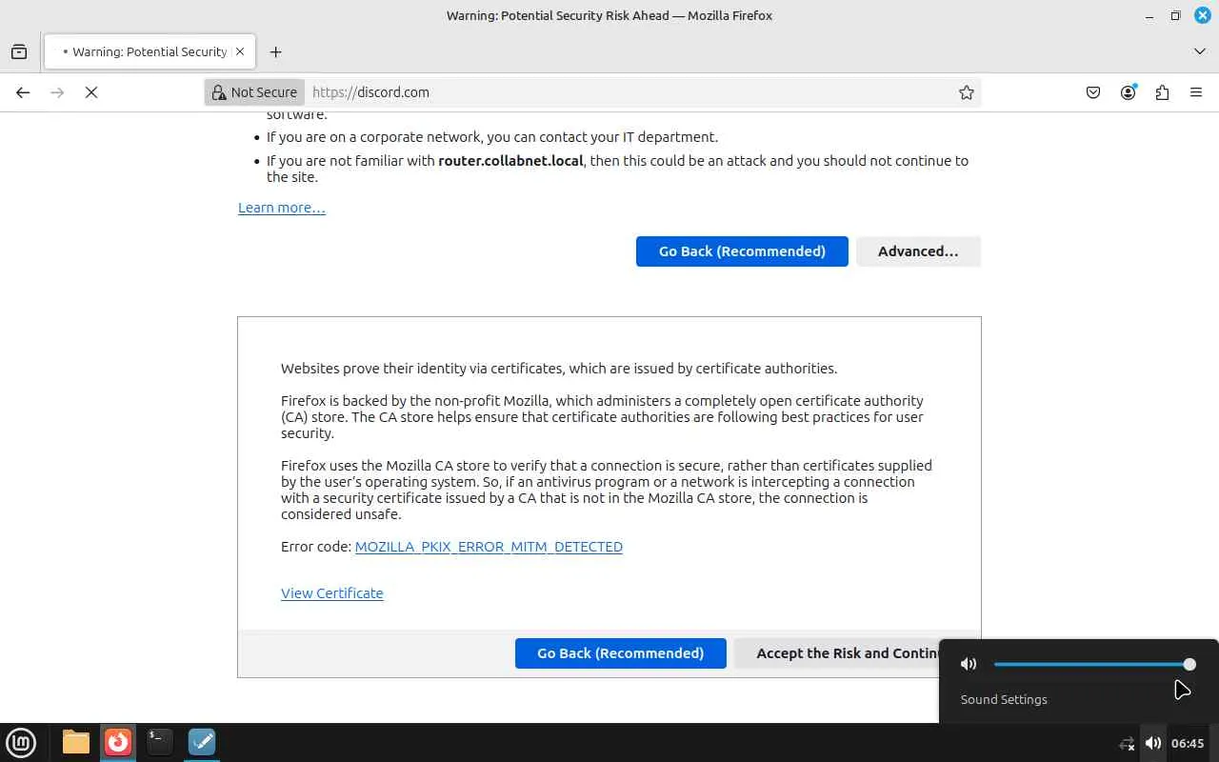Open the Pocket save icon

click(1093, 92)
